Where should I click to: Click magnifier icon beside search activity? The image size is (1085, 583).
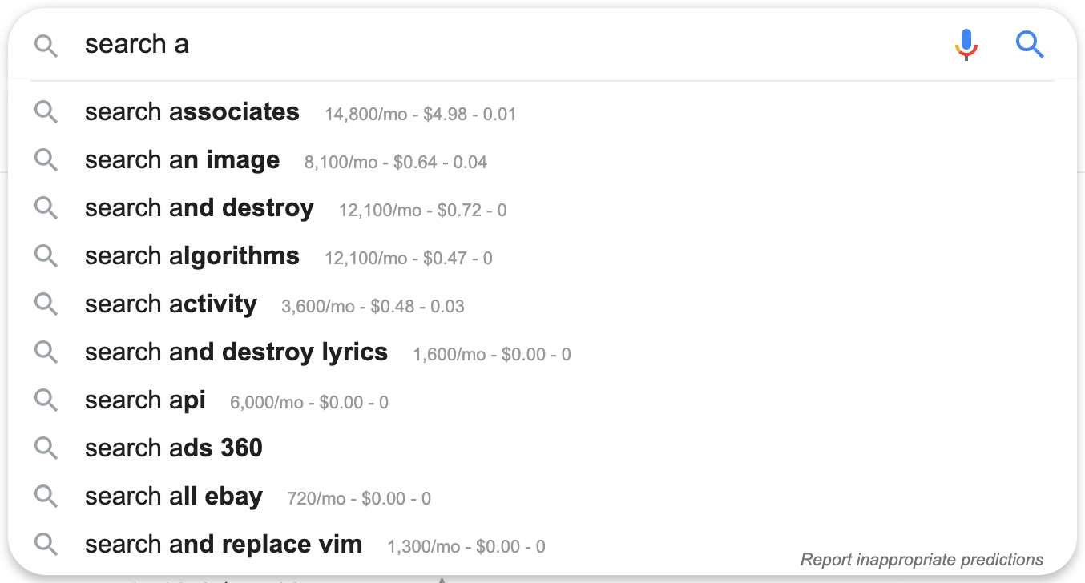pyautogui.click(x=46, y=304)
